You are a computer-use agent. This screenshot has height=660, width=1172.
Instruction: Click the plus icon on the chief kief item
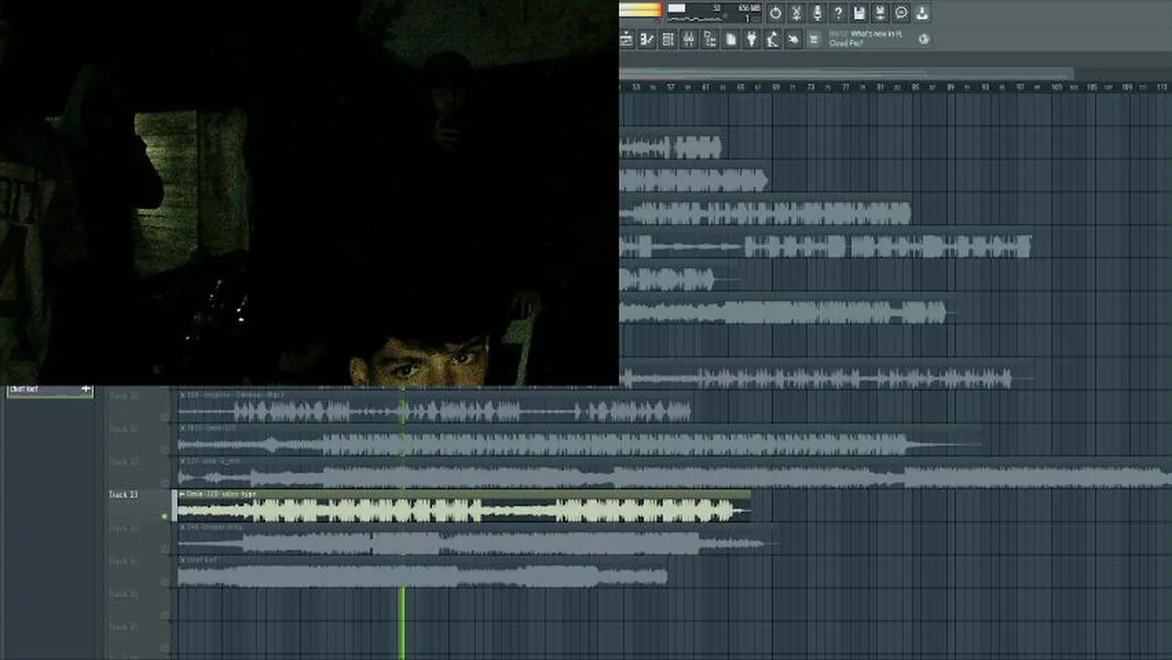86,389
